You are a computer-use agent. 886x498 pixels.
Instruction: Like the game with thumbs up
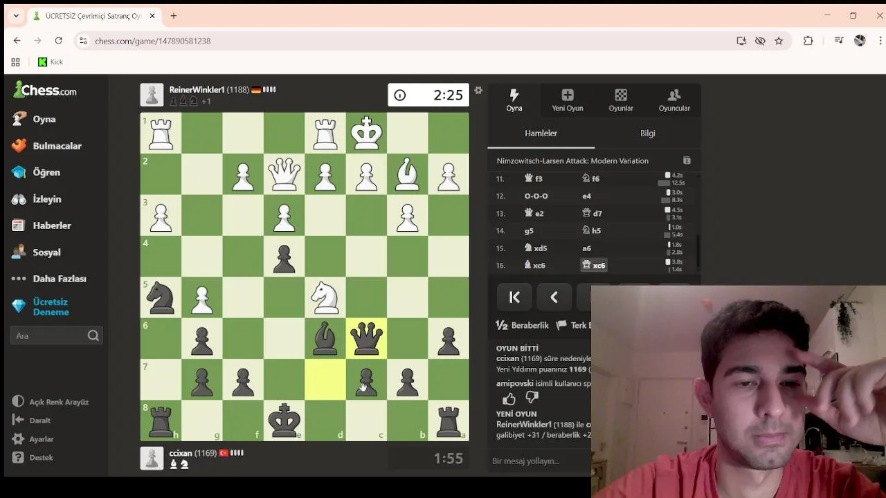click(509, 398)
